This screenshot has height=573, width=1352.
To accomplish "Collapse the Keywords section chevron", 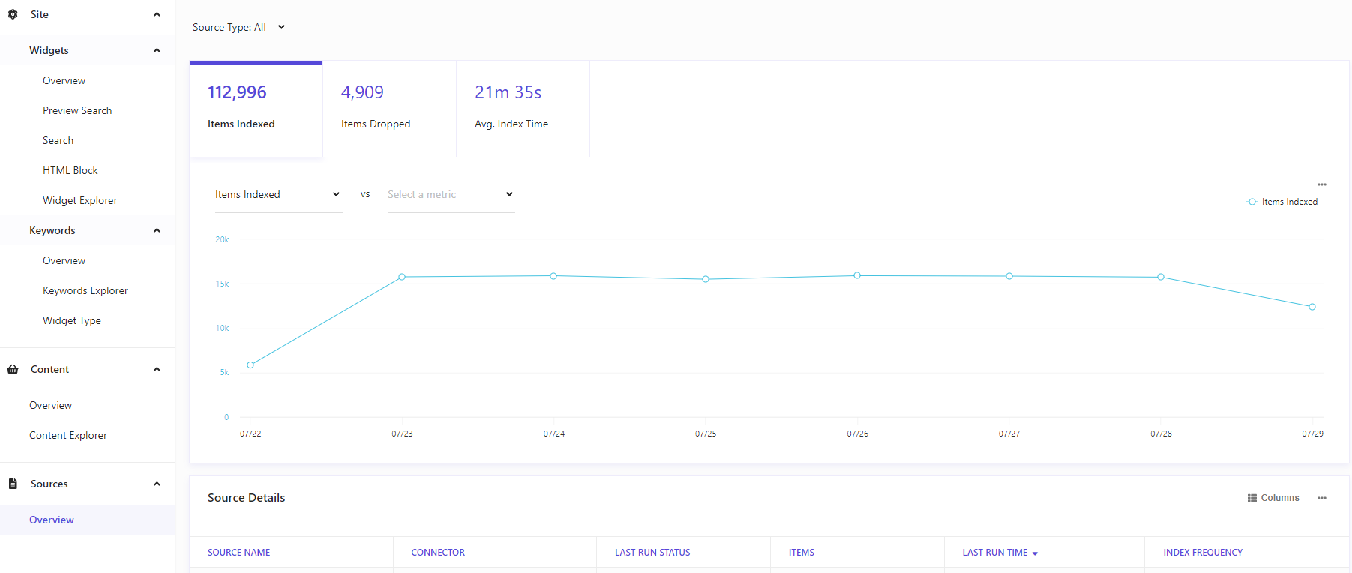I will click(157, 230).
